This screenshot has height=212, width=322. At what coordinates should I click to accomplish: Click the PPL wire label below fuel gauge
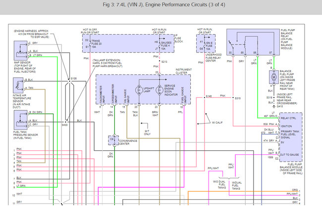(180, 112)
